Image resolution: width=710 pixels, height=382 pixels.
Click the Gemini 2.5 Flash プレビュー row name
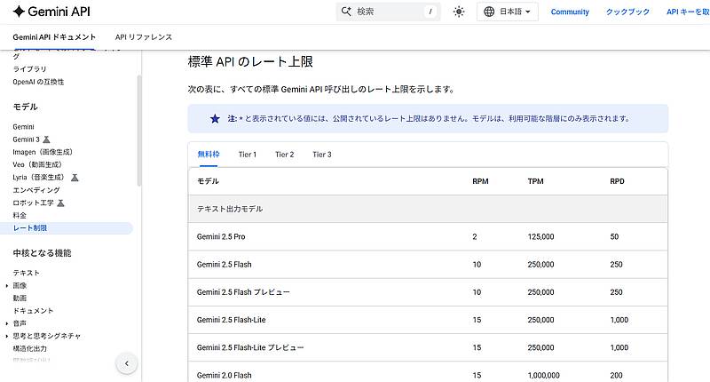coord(243,292)
